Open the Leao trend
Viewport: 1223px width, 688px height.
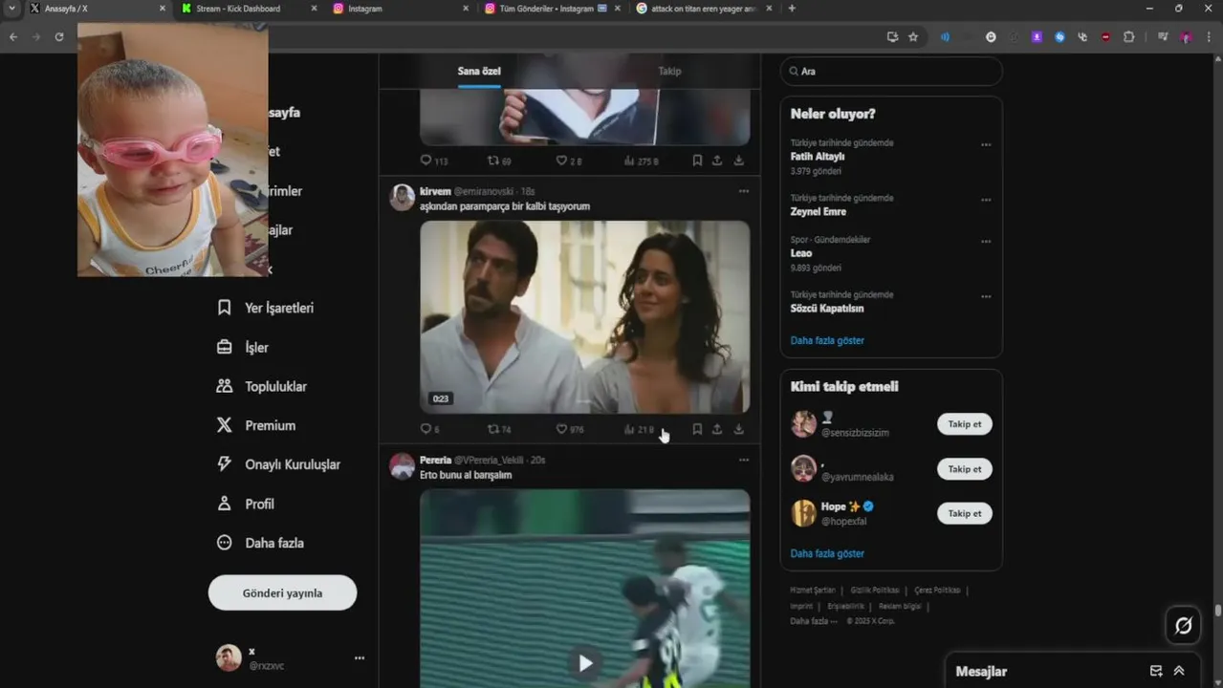pyautogui.click(x=801, y=253)
